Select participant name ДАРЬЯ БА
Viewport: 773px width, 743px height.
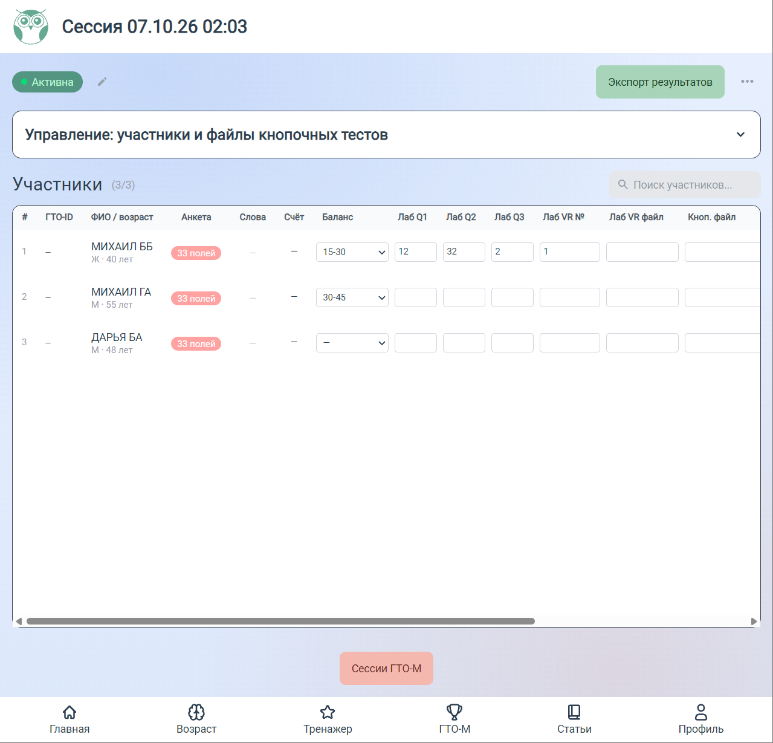pos(117,337)
